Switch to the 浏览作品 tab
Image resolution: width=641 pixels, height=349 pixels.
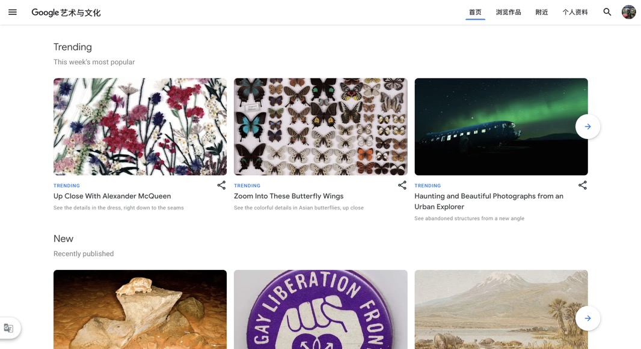pos(509,12)
